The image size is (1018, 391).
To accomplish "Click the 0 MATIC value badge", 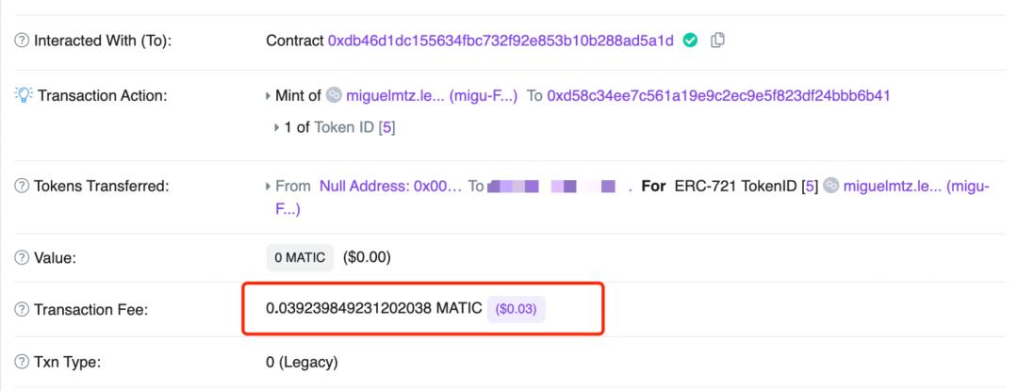I will (300, 257).
